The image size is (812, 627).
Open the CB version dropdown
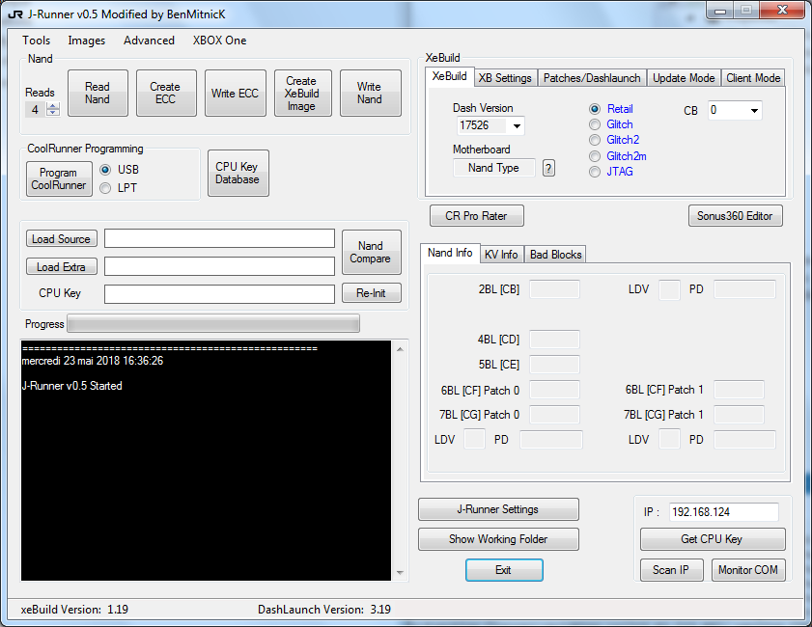(754, 110)
